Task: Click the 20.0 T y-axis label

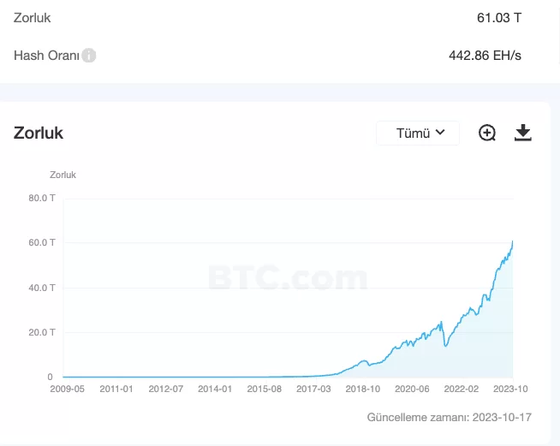Action: click(x=41, y=332)
